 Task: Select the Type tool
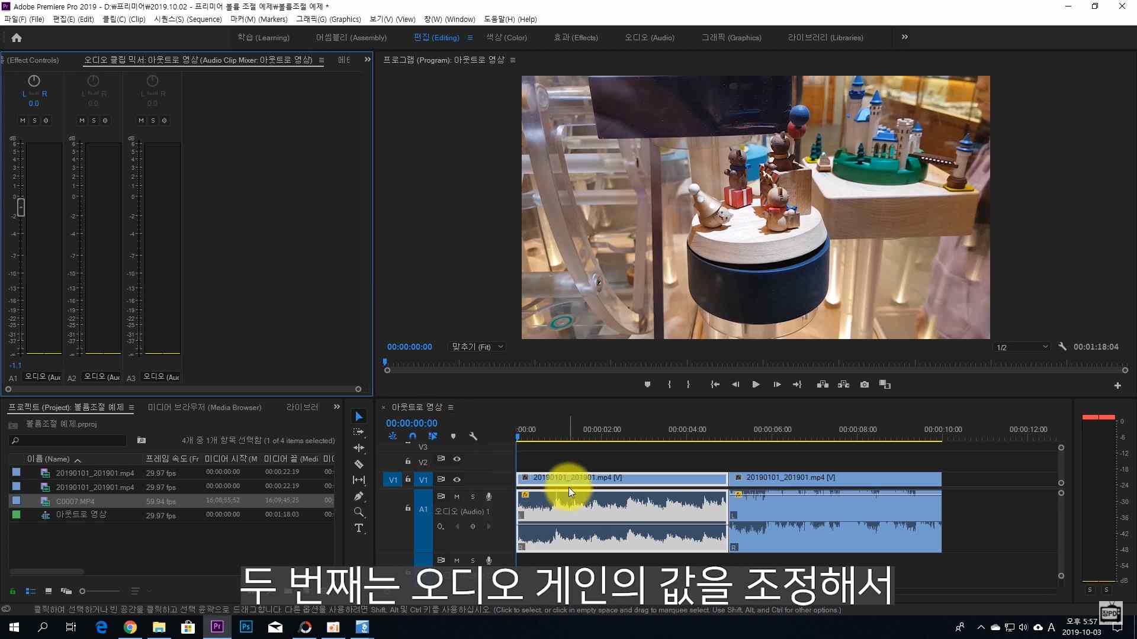click(x=359, y=528)
